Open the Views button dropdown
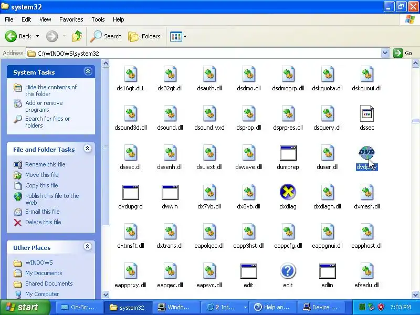Screen dimensions: 420x315 click(x=185, y=36)
